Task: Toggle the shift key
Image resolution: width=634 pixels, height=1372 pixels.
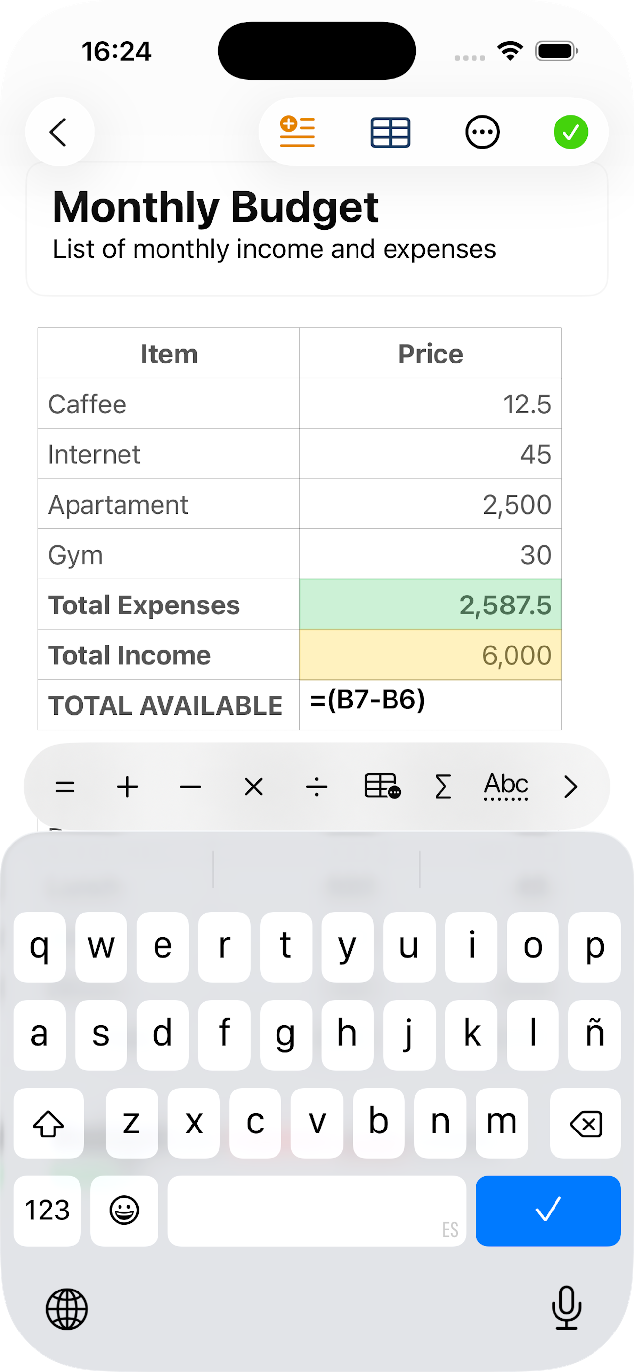Action: 48,1123
